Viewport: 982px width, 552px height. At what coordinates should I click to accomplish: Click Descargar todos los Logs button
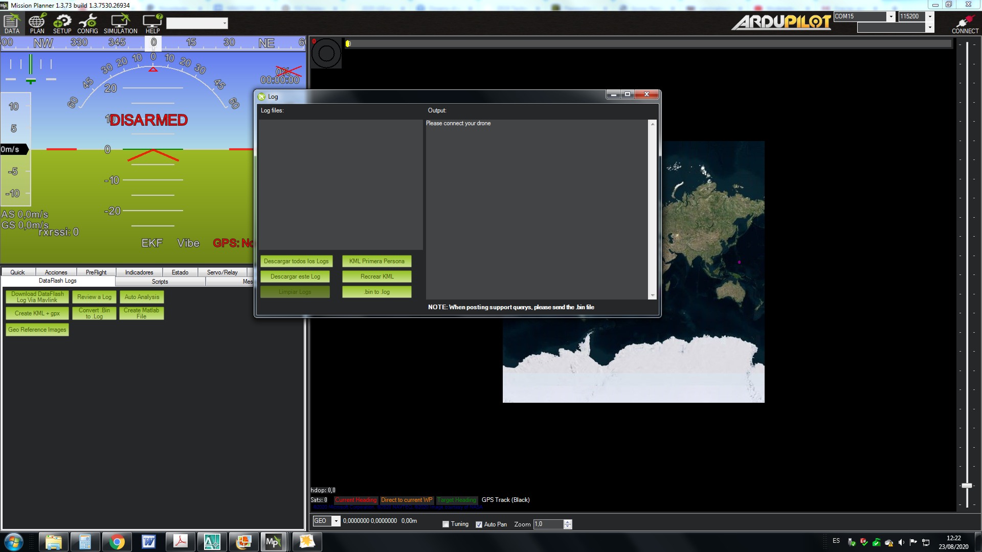coord(296,261)
